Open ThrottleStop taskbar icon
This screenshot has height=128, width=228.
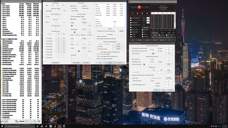60,126
